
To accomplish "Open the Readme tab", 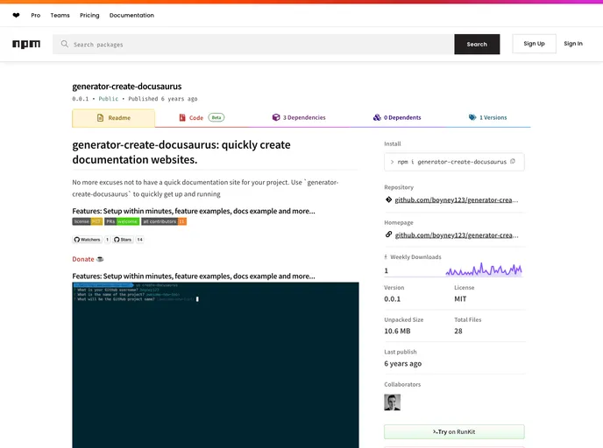I will tap(113, 118).
